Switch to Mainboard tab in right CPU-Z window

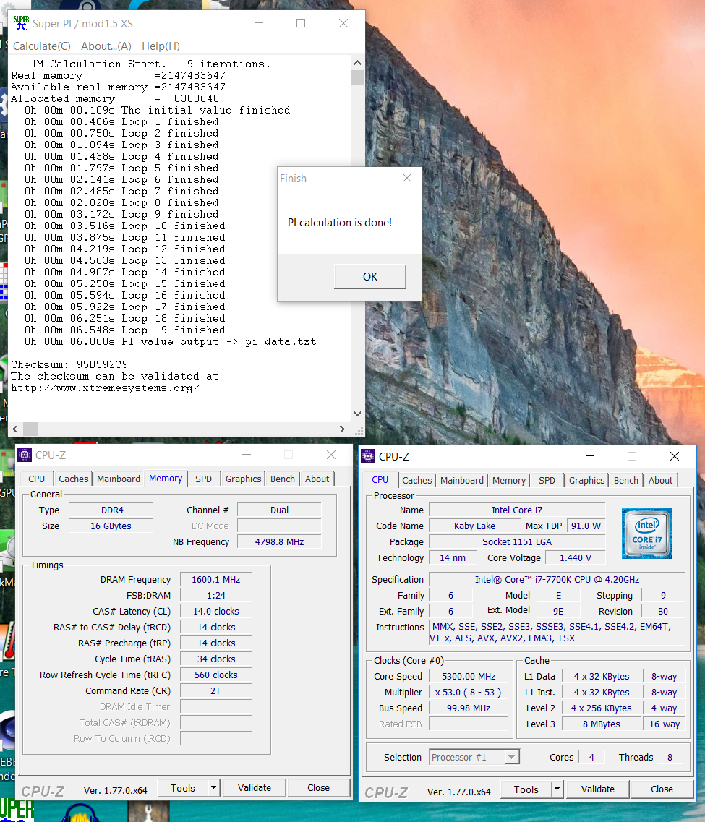click(x=462, y=480)
